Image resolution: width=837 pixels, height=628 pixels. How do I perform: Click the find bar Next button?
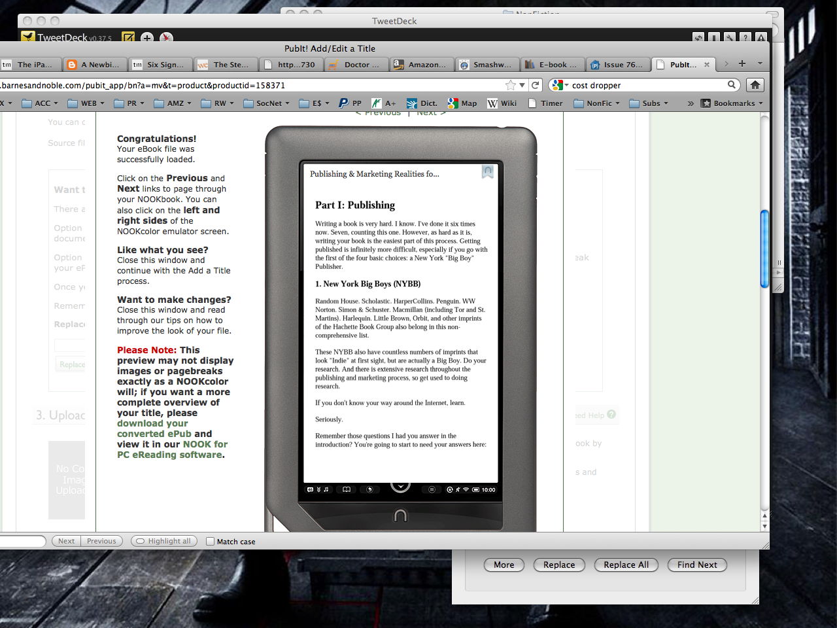point(66,541)
